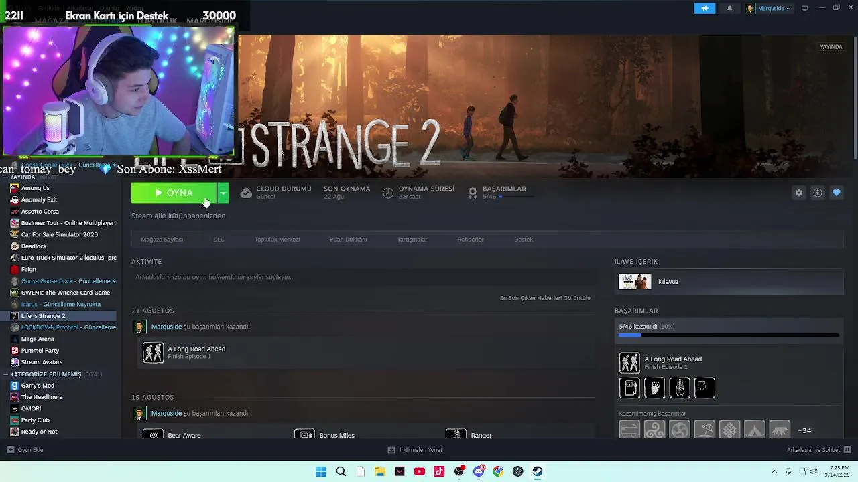
Task: Switch to Big Picture mode icon
Action: click(x=805, y=9)
